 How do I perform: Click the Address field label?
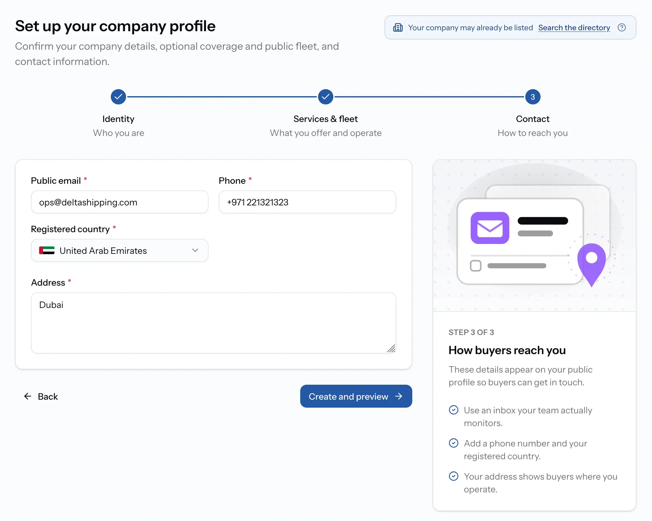(48, 282)
